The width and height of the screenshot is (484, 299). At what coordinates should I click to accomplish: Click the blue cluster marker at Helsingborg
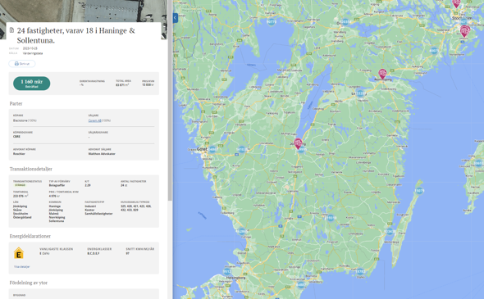tap(227, 272)
